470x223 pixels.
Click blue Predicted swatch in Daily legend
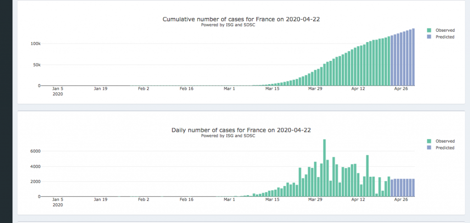429,148
